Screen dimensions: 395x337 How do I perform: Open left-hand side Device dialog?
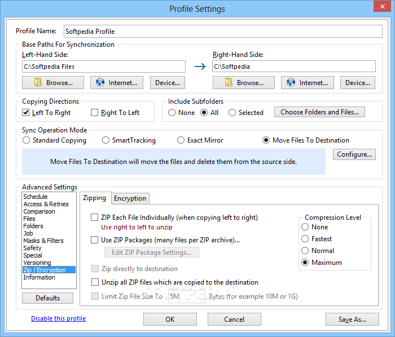coord(168,83)
